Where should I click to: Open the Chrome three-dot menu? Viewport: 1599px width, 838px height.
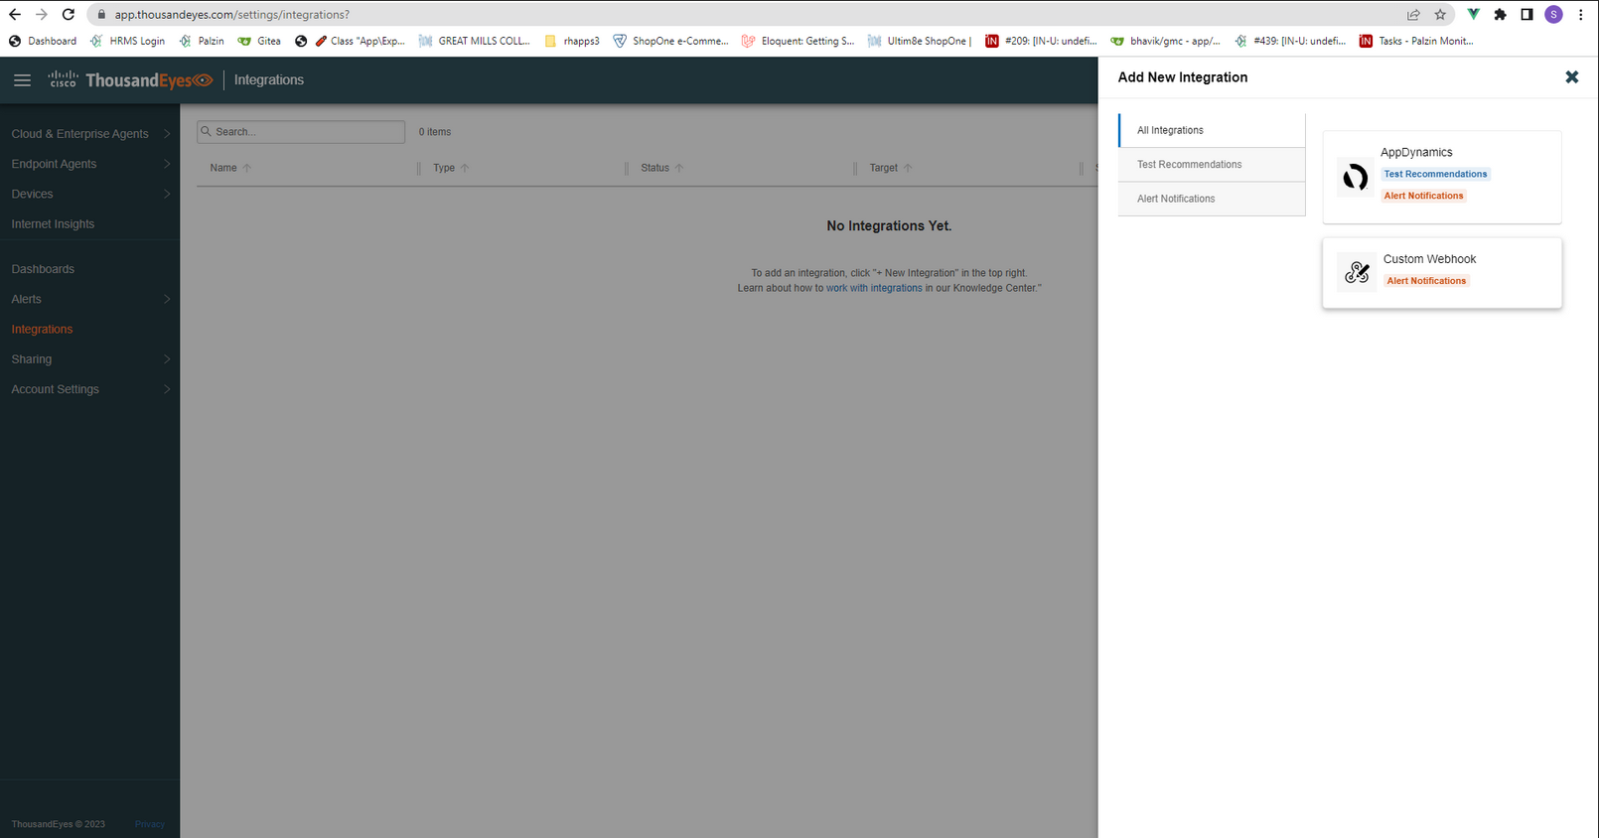(1581, 15)
